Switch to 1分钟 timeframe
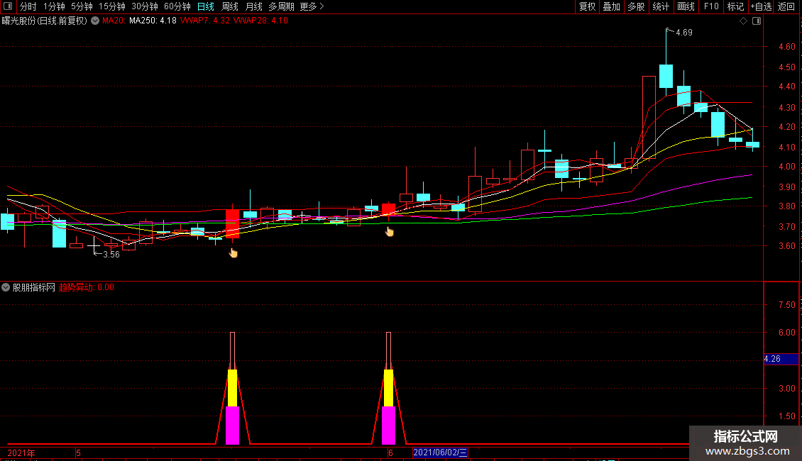The width and height of the screenshot is (802, 461). pyautogui.click(x=54, y=6)
